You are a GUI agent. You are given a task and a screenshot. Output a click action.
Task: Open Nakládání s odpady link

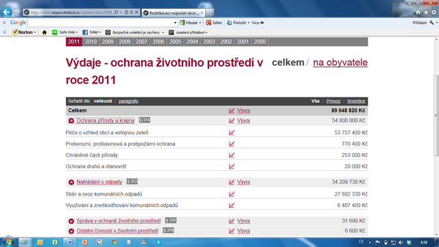[99, 182]
